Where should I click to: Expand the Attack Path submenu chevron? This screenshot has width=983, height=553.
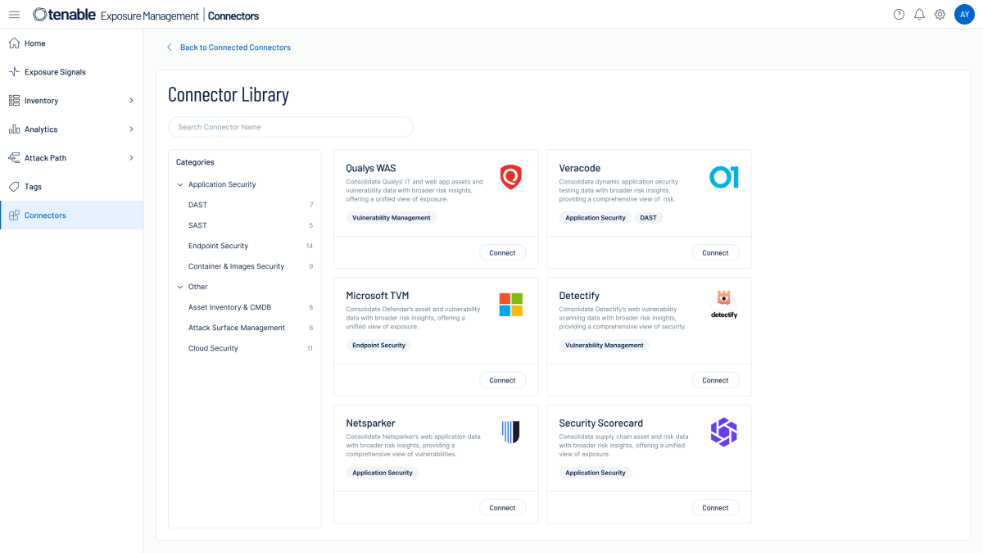coord(131,158)
